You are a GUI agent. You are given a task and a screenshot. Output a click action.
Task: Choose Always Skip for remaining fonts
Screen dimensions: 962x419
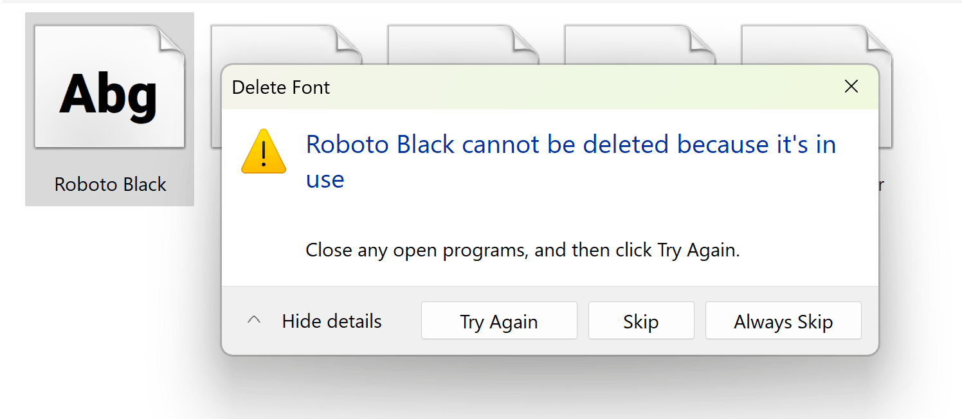click(x=783, y=320)
